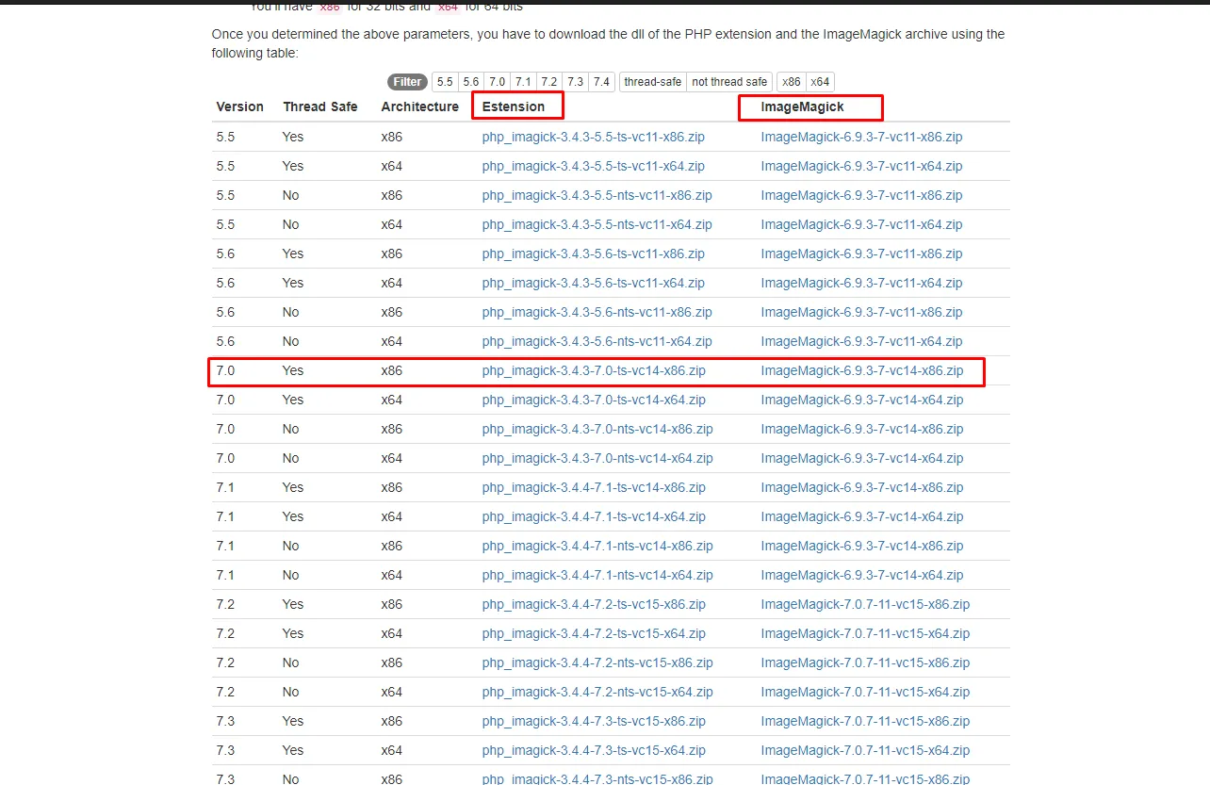
Task: Download php_imagick-3.4.3-5.5-ts-vc11-x64.zip
Action: pyautogui.click(x=594, y=166)
